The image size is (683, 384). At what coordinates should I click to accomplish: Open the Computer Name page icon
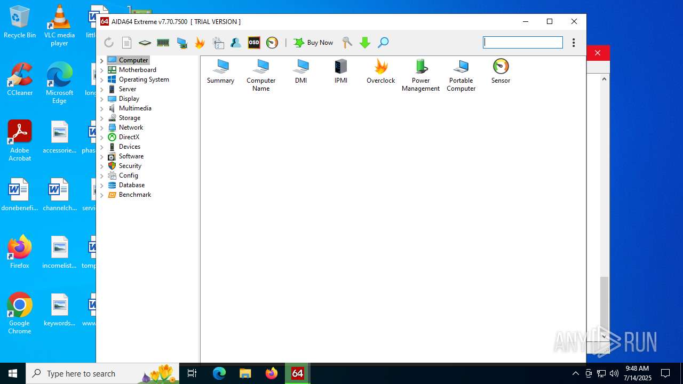pos(261,75)
